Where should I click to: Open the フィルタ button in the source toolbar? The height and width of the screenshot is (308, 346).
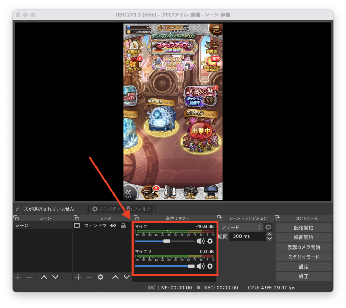[139, 209]
